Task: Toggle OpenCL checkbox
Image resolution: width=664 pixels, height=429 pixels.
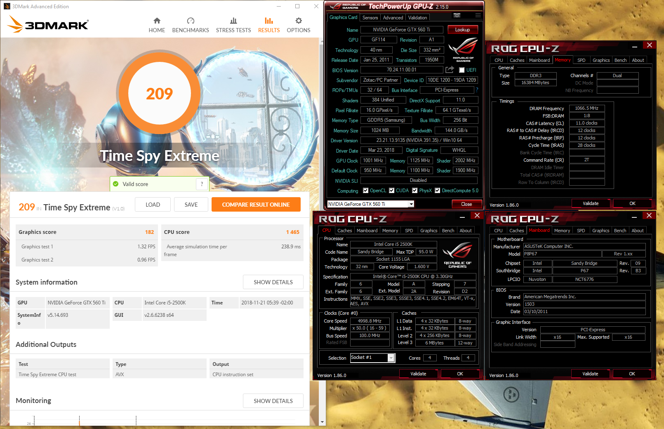Action: (365, 191)
